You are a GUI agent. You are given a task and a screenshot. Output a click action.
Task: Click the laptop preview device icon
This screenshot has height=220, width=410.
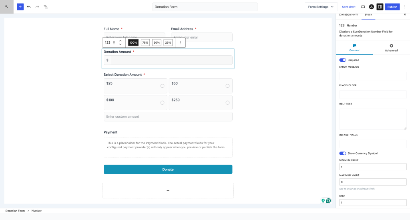pos(363,7)
